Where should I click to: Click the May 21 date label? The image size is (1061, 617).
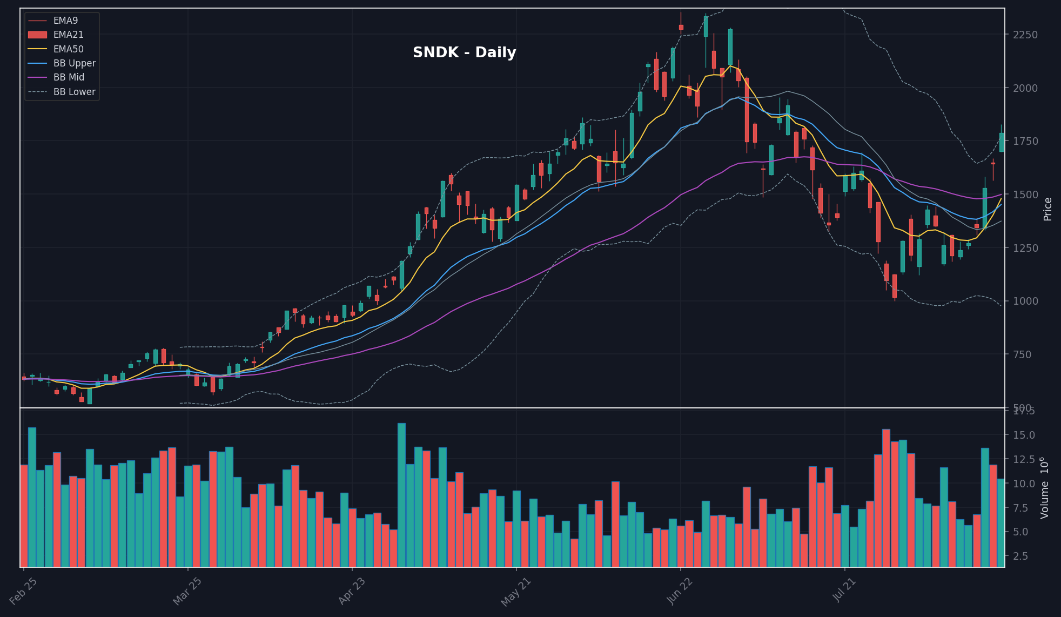(x=516, y=592)
